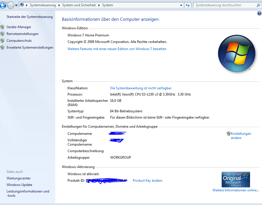262x205 pixels.
Task: Click the 'Windows ist aktiviert.' text
Action: 83,174
